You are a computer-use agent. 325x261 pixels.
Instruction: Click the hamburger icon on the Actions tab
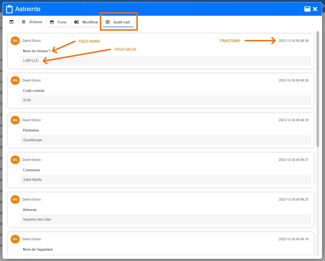pos(23,22)
